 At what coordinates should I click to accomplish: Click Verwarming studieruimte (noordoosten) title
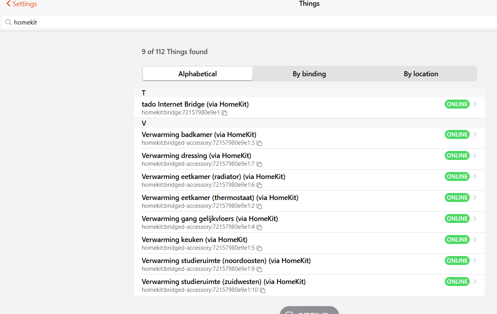(226, 261)
